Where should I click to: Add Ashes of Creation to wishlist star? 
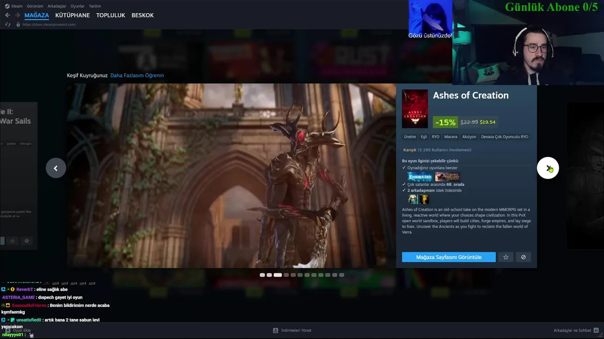[506, 257]
